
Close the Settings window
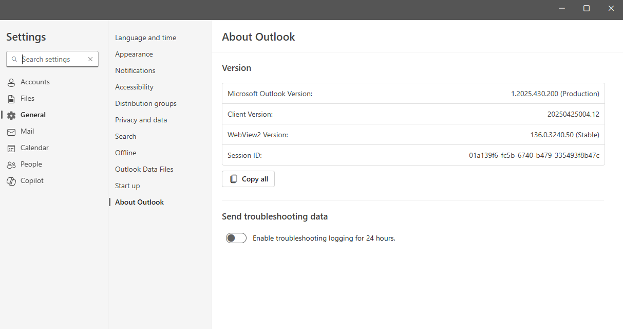point(611,8)
